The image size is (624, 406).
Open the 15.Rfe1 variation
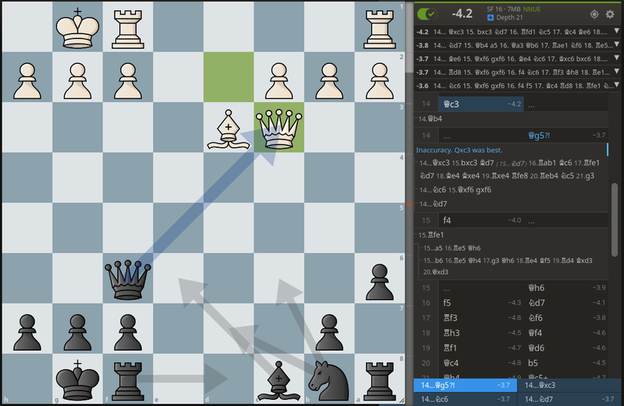431,235
